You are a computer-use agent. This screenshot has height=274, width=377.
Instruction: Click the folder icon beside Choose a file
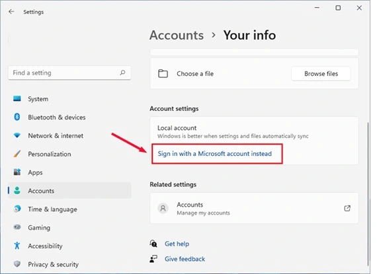163,73
